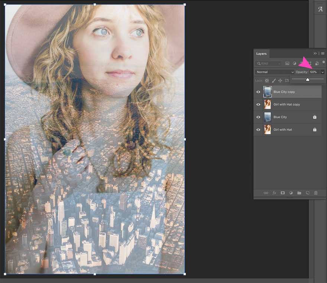Enable Lock transparent pixels
Screen dimensions: 327x283
click(x=267, y=80)
